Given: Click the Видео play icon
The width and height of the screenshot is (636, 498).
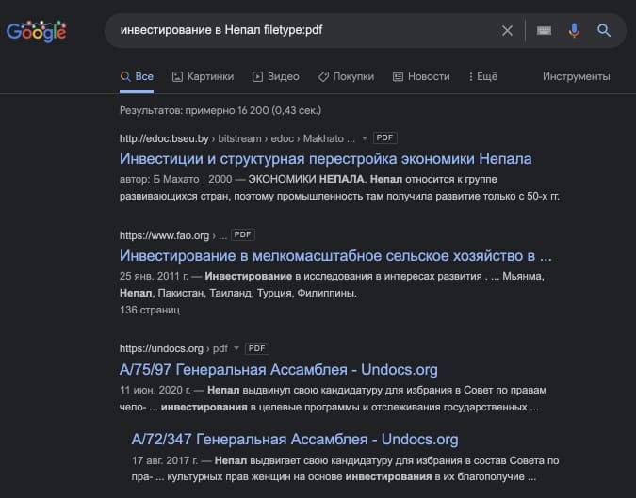Looking at the screenshot, I should click(257, 76).
